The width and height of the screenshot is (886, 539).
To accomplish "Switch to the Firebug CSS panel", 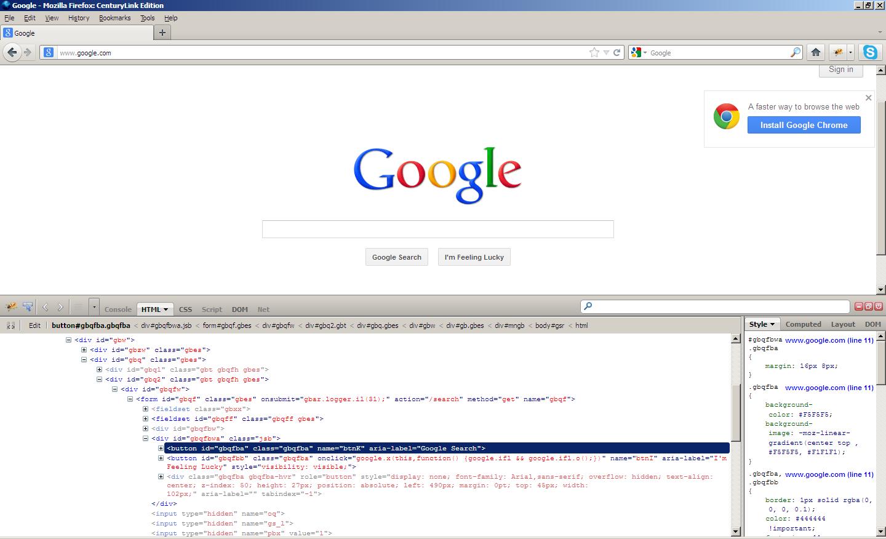I will click(x=185, y=309).
